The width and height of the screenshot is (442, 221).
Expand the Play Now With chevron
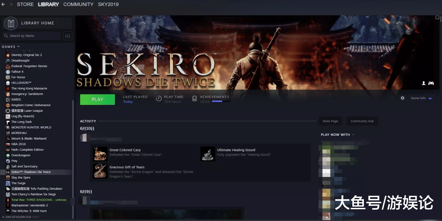pos(353,134)
